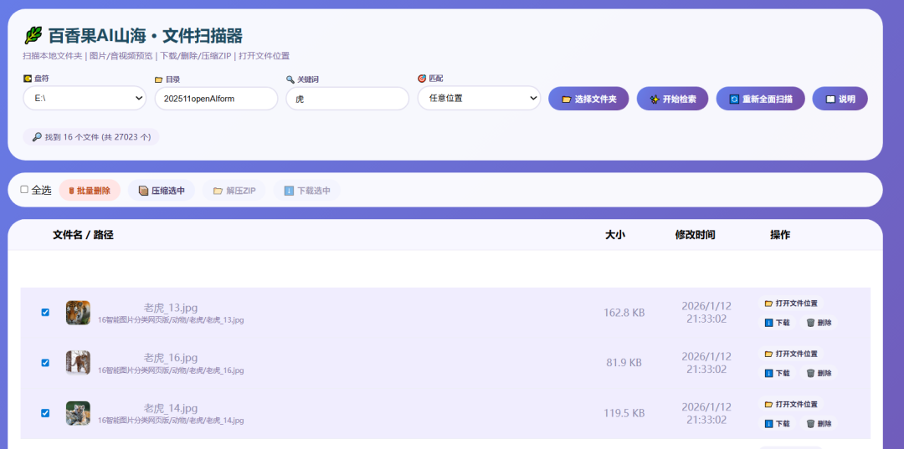The image size is (904, 449).
Task: Click the path text ending in 老虎_14.jpg
Action: pos(171,421)
